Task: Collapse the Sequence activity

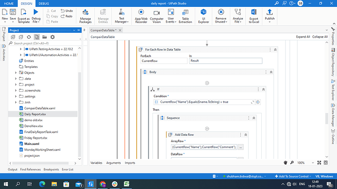Action: tap(254, 118)
